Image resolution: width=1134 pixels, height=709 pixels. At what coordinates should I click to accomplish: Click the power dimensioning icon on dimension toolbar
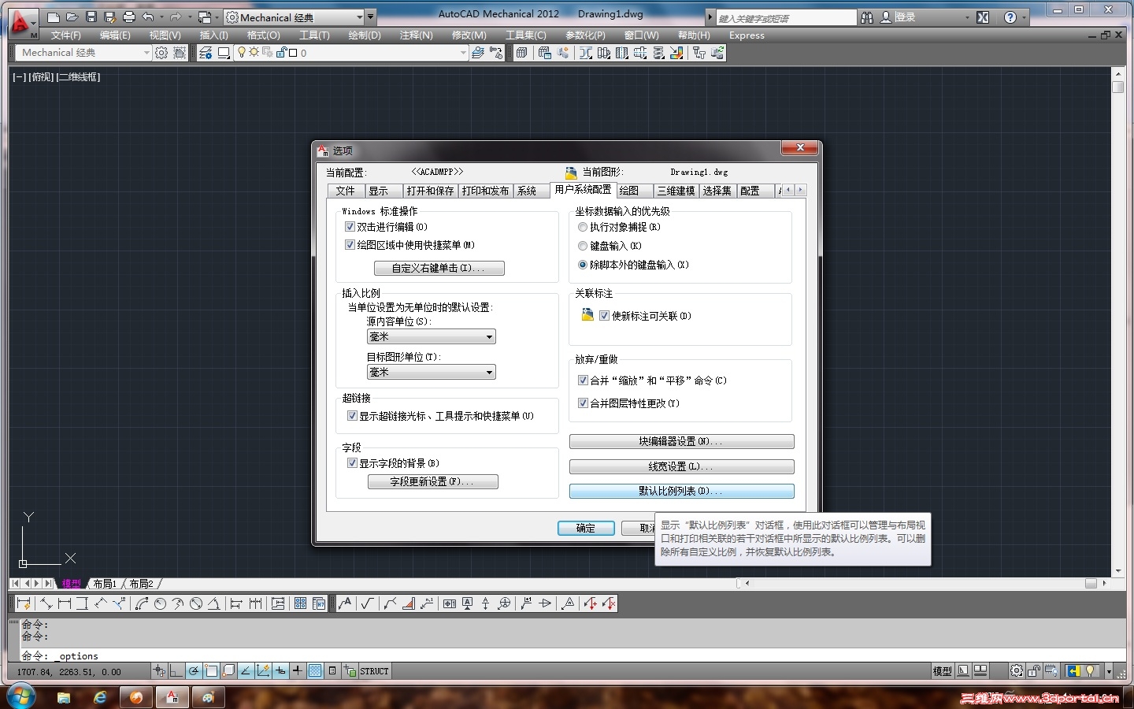[24, 603]
